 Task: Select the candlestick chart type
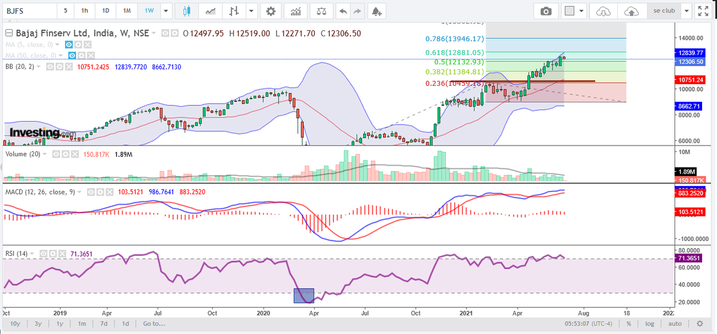(x=186, y=11)
